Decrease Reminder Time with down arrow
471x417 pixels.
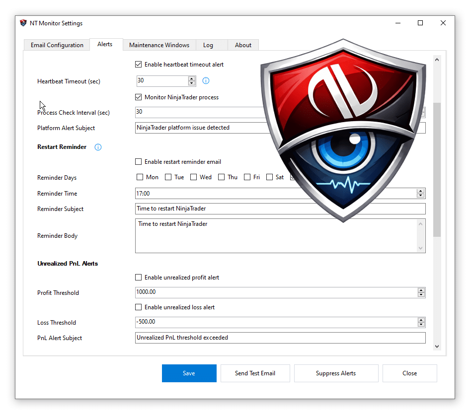(x=420, y=196)
